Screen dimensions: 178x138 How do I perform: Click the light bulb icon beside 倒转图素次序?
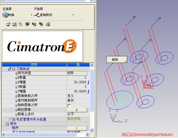16,105
